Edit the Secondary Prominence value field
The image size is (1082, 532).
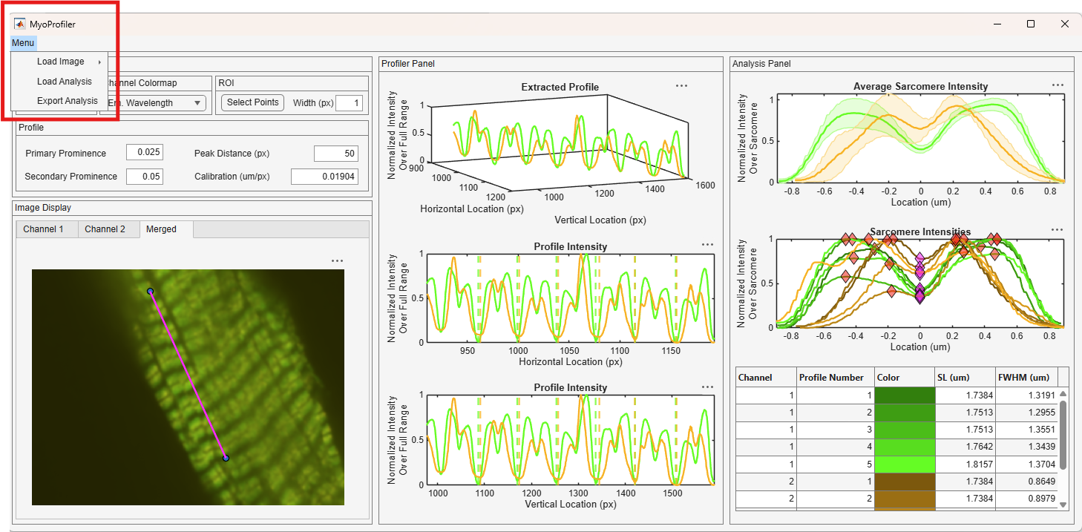click(144, 176)
